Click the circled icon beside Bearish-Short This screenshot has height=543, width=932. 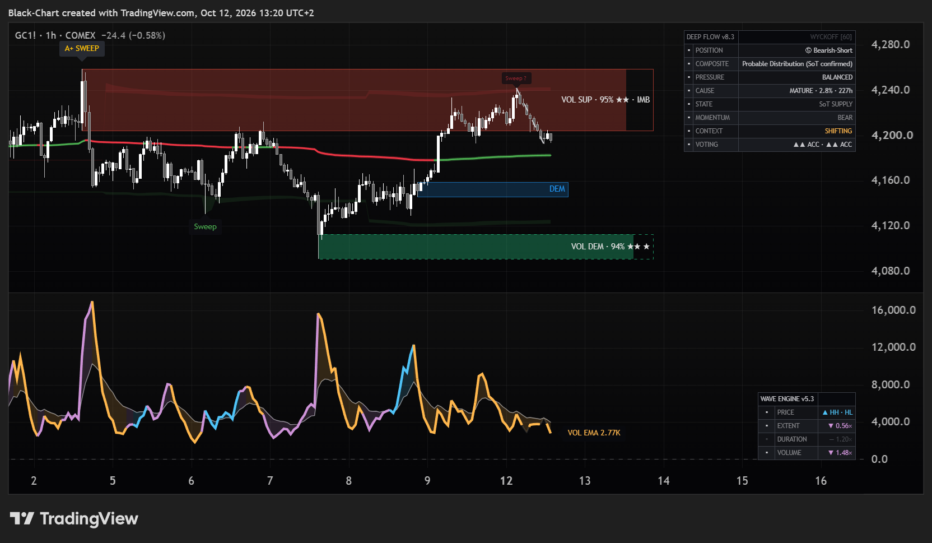(x=808, y=50)
